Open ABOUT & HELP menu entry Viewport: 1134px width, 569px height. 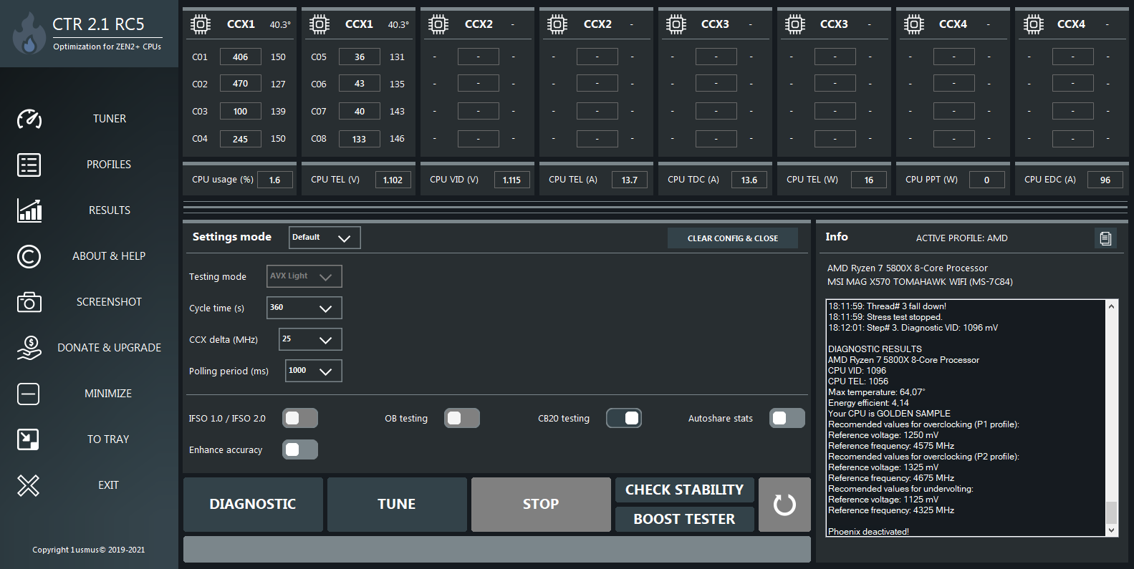click(x=109, y=256)
